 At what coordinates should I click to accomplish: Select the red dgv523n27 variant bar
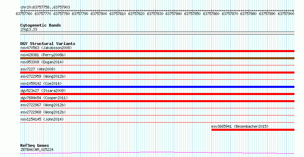[157, 94]
